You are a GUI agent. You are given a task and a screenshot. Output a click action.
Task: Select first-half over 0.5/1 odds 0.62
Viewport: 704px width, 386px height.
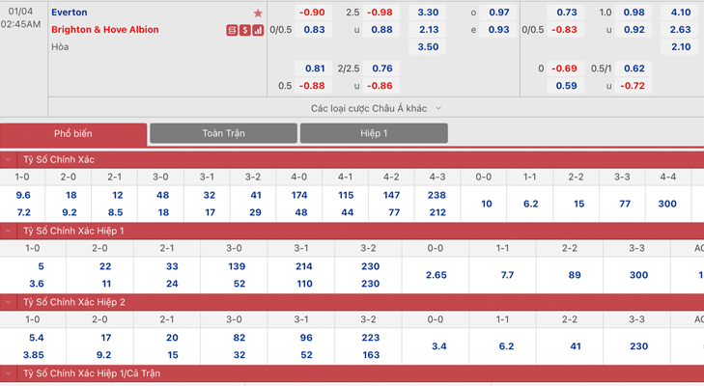pyautogui.click(x=634, y=69)
